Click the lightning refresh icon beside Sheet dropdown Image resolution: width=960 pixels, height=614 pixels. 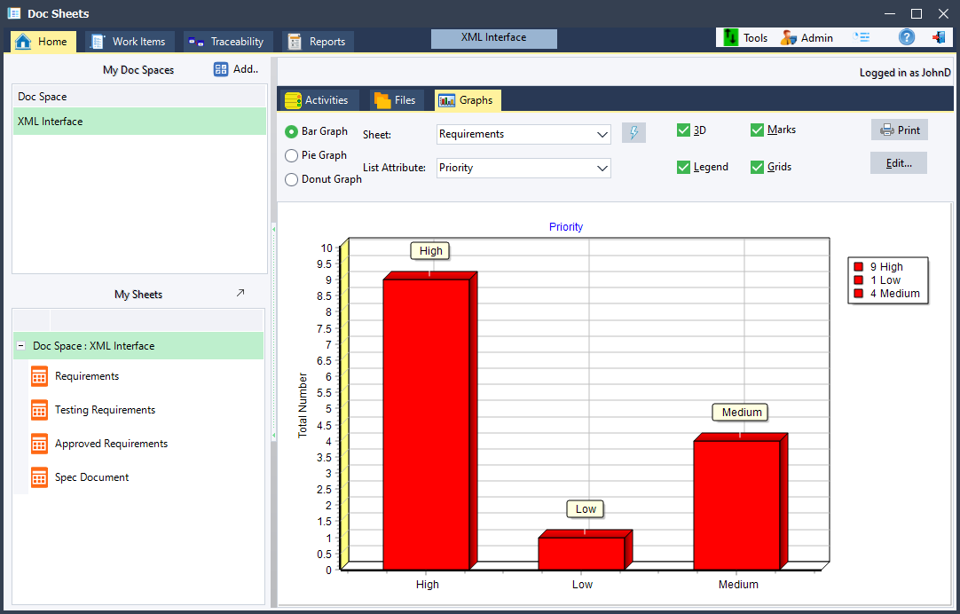633,131
